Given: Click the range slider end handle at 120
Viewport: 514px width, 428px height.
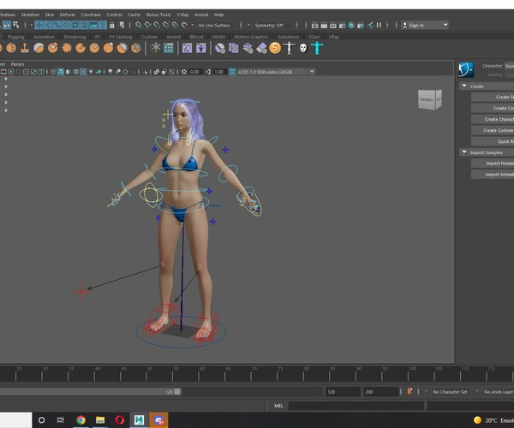Looking at the screenshot, I should click(177, 392).
